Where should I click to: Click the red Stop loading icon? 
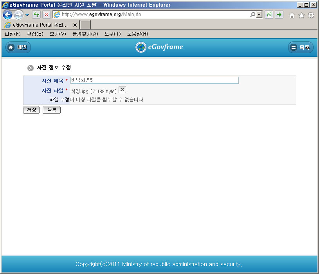click(46, 15)
